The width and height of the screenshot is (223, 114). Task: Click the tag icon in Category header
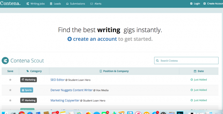click(x=28, y=71)
